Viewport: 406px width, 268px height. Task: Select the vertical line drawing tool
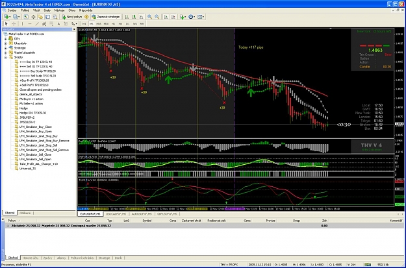tap(22, 24)
